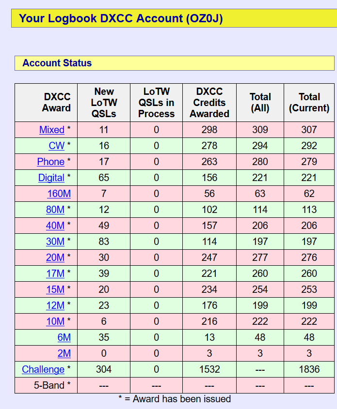
Task: Open the 15M band award link
Action: [x=55, y=289]
